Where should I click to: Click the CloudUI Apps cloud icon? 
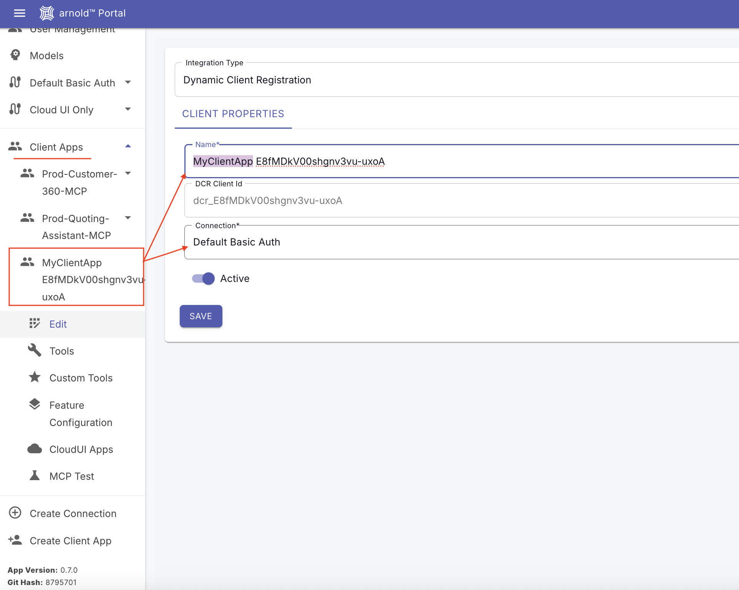35,449
